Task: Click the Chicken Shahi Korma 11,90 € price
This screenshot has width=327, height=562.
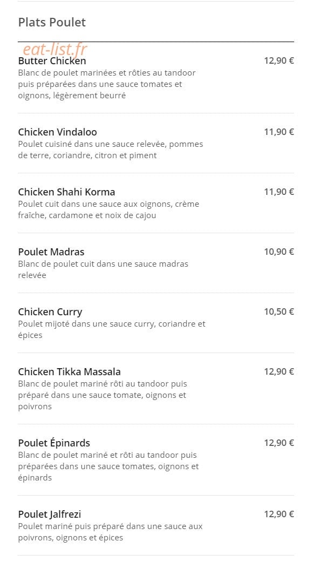Action: [x=279, y=192]
